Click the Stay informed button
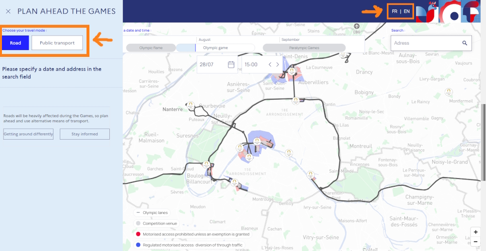 85,134
